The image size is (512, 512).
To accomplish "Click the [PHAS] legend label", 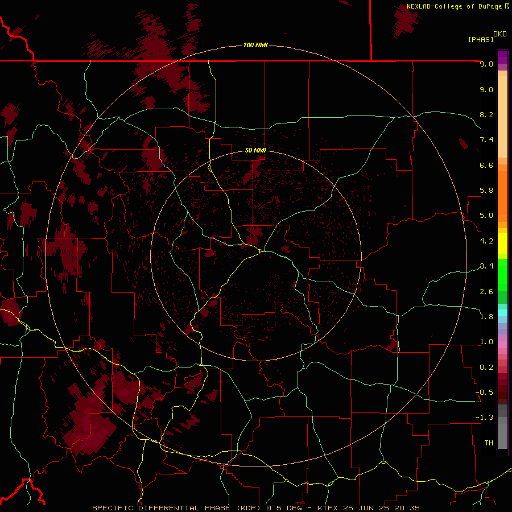I will point(481,39).
